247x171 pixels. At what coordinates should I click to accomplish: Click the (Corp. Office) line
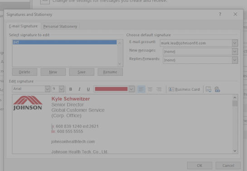pos(66,116)
